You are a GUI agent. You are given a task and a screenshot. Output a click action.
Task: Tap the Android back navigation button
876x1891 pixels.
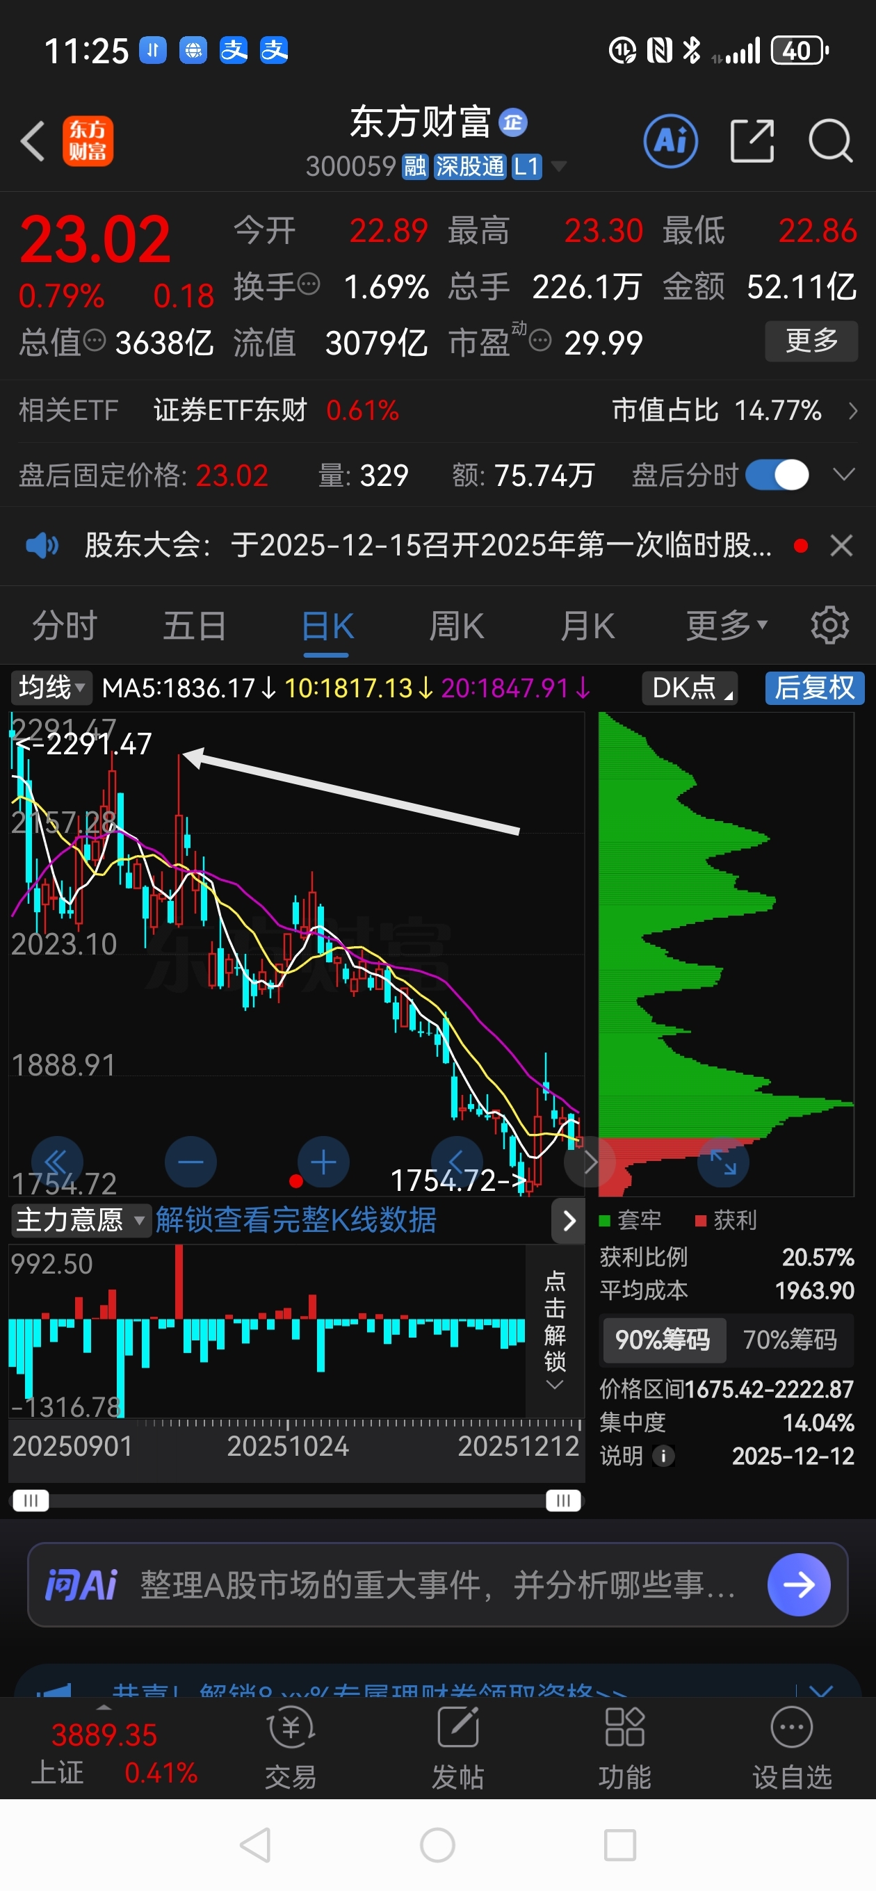coord(256,1844)
